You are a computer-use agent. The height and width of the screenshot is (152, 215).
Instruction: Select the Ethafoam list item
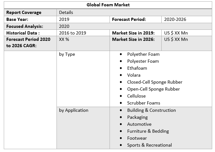pyautogui.click(x=137, y=68)
